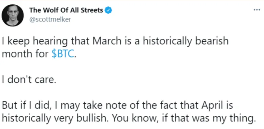The height and width of the screenshot is (129, 264).
Task: Open the $BTC cashtag link
Action: point(63,54)
